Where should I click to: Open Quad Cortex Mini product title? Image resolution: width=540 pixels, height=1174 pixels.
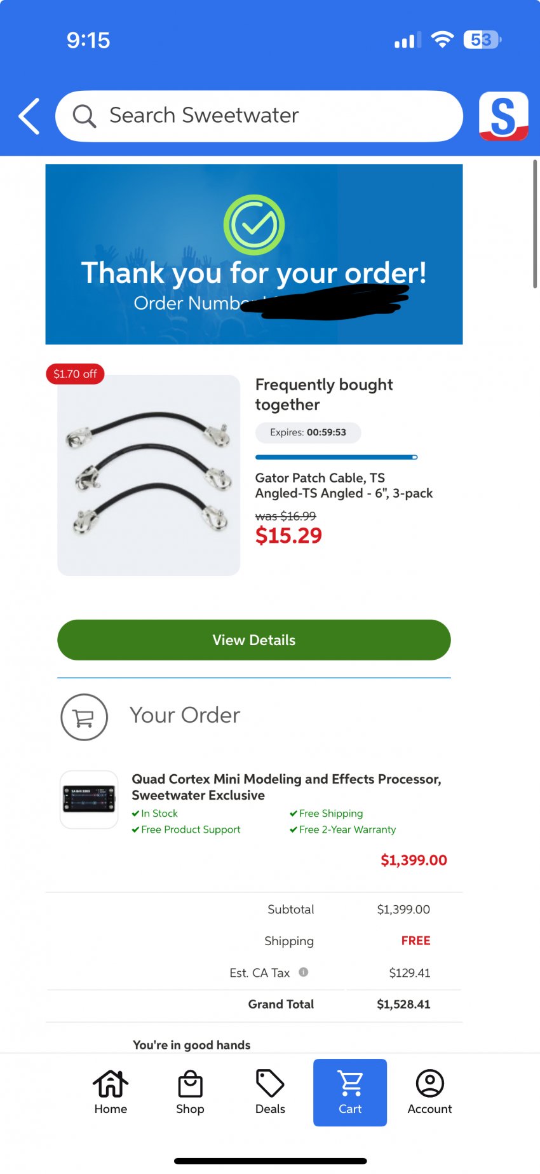[x=286, y=787]
